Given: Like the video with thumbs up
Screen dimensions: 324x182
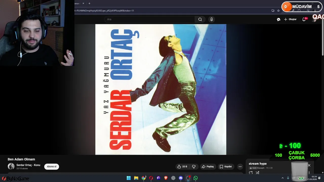Looking at the screenshot, I should pyautogui.click(x=182, y=167).
